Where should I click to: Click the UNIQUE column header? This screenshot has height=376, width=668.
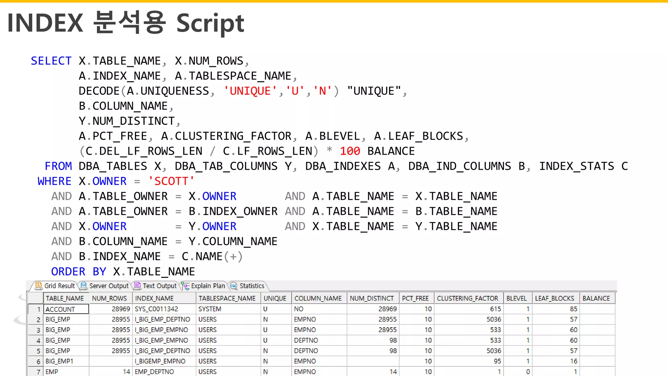pos(276,298)
